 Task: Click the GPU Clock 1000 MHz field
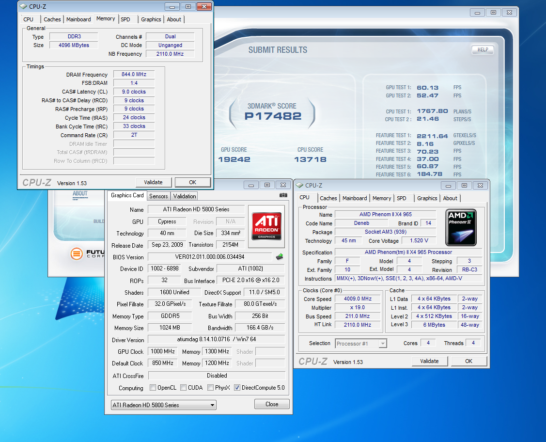[163, 351]
